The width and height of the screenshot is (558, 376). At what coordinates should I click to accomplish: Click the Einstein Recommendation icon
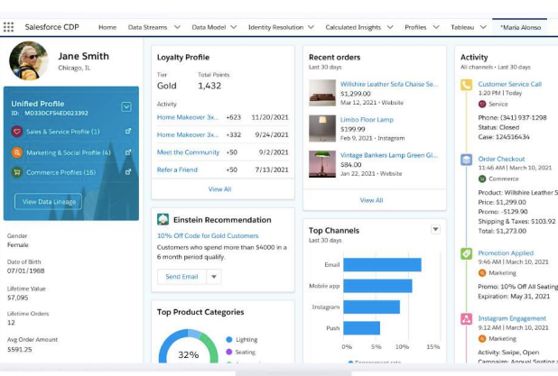point(163,220)
